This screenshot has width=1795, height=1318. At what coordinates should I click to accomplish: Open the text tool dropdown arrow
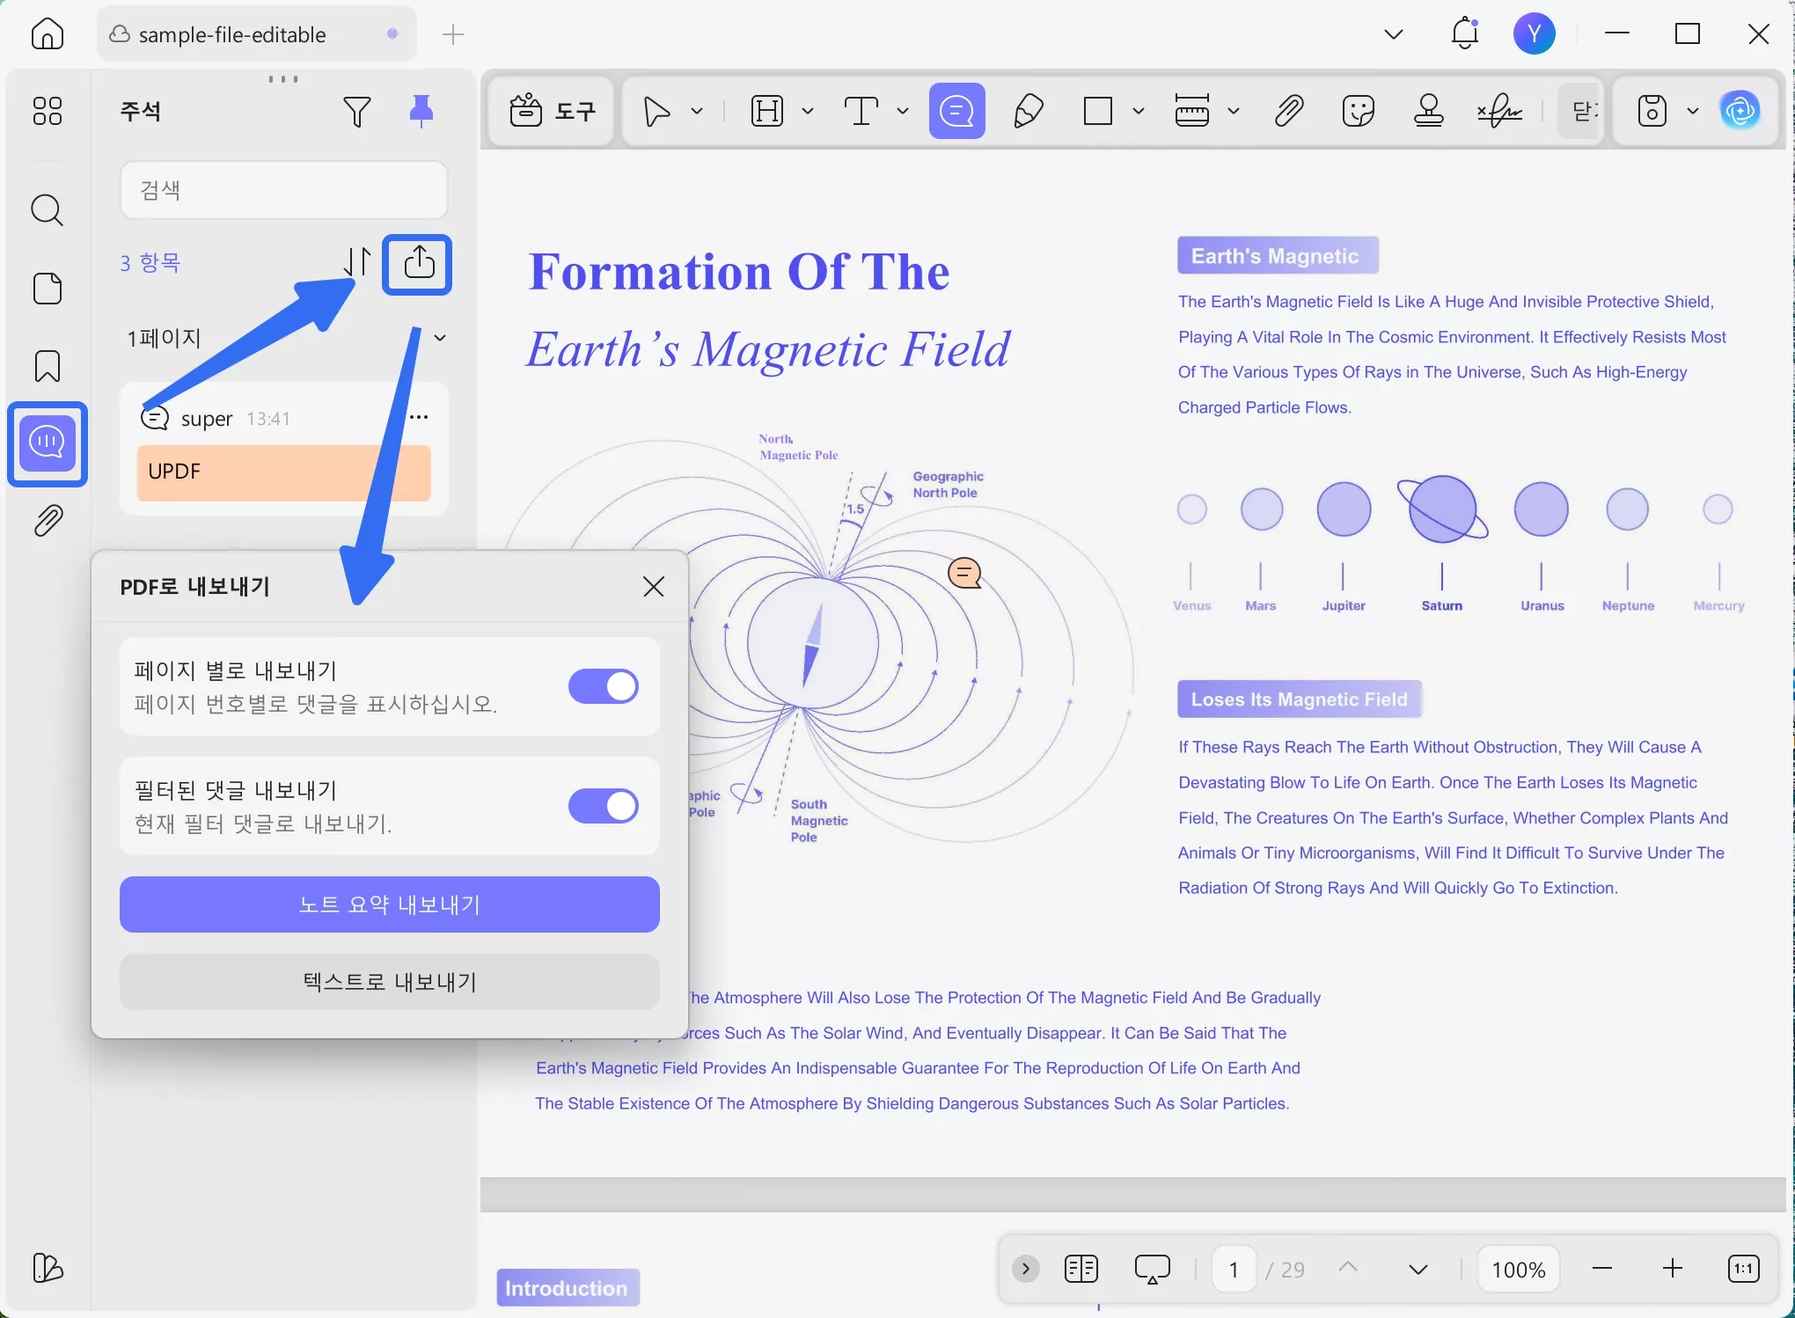click(903, 112)
